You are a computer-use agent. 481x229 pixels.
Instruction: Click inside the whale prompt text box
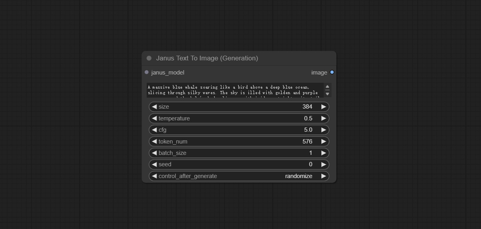point(235,90)
